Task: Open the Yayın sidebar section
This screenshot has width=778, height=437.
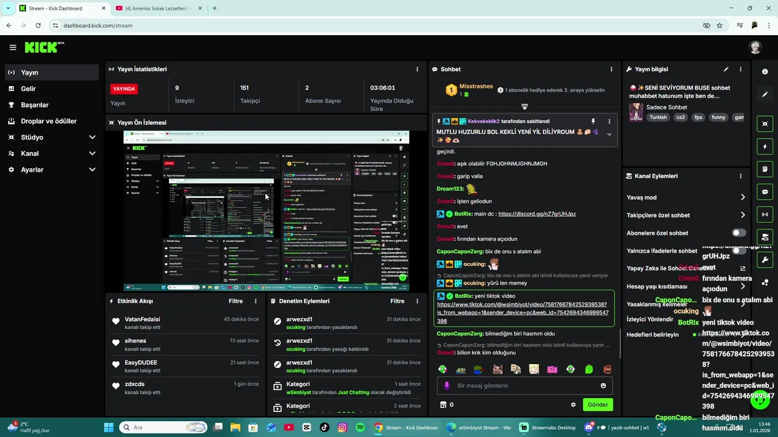Action: [x=52, y=72]
